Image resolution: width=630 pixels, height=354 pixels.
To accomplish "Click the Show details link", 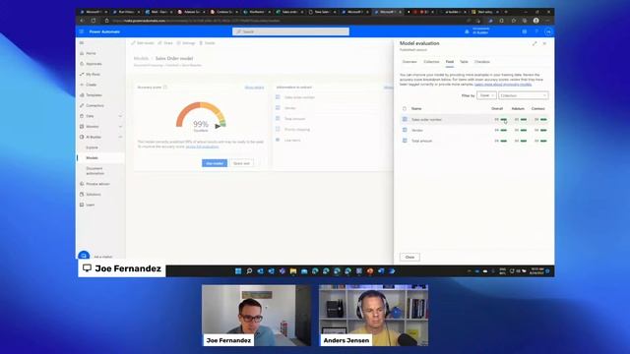I will [254, 88].
